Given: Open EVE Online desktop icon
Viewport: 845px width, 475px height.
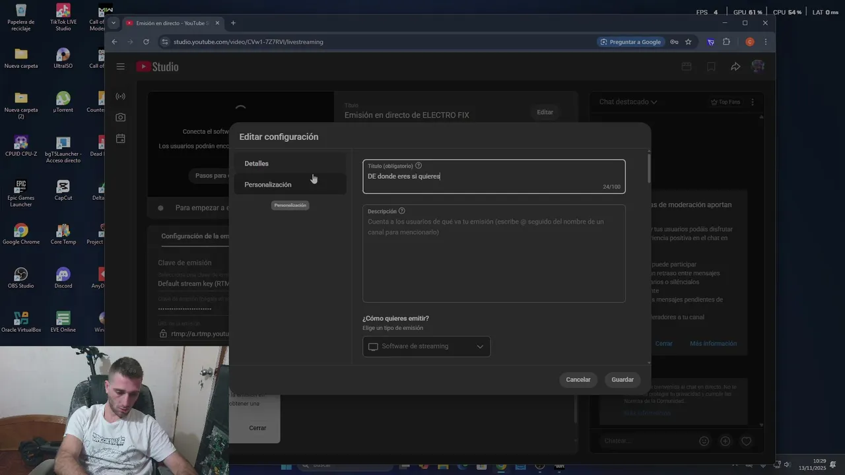Looking at the screenshot, I should point(63,321).
